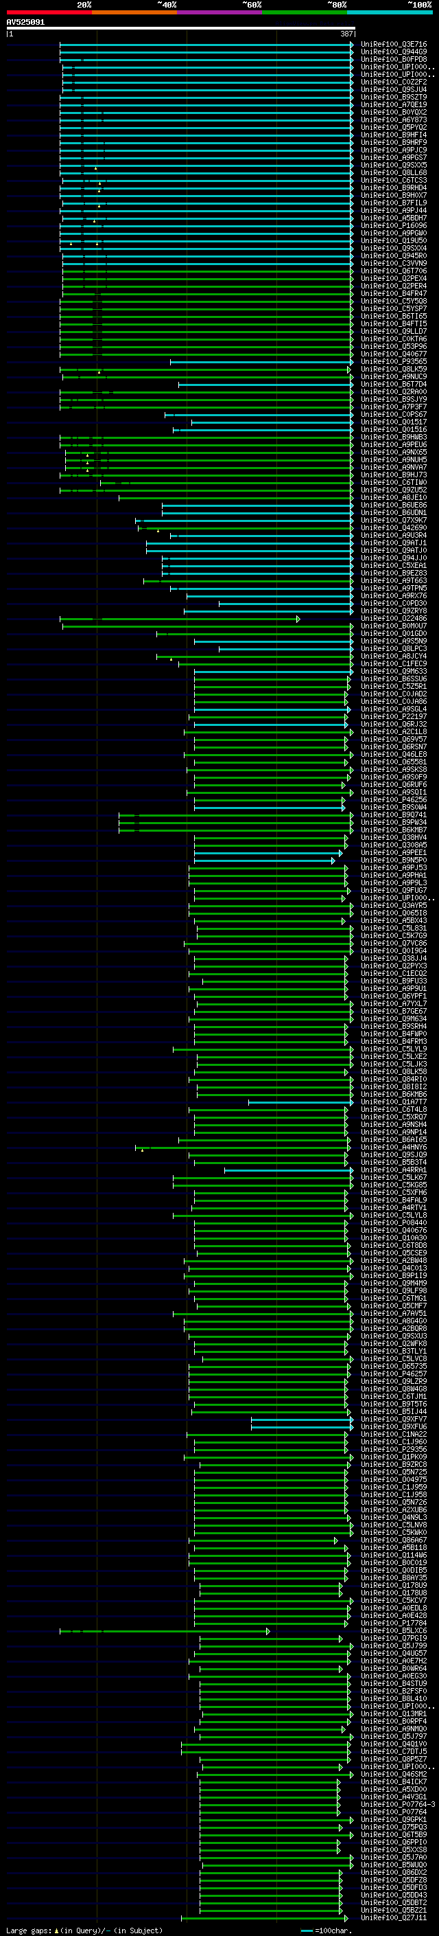
Task: Click the red segment of identity legend
Action: [49, 13]
